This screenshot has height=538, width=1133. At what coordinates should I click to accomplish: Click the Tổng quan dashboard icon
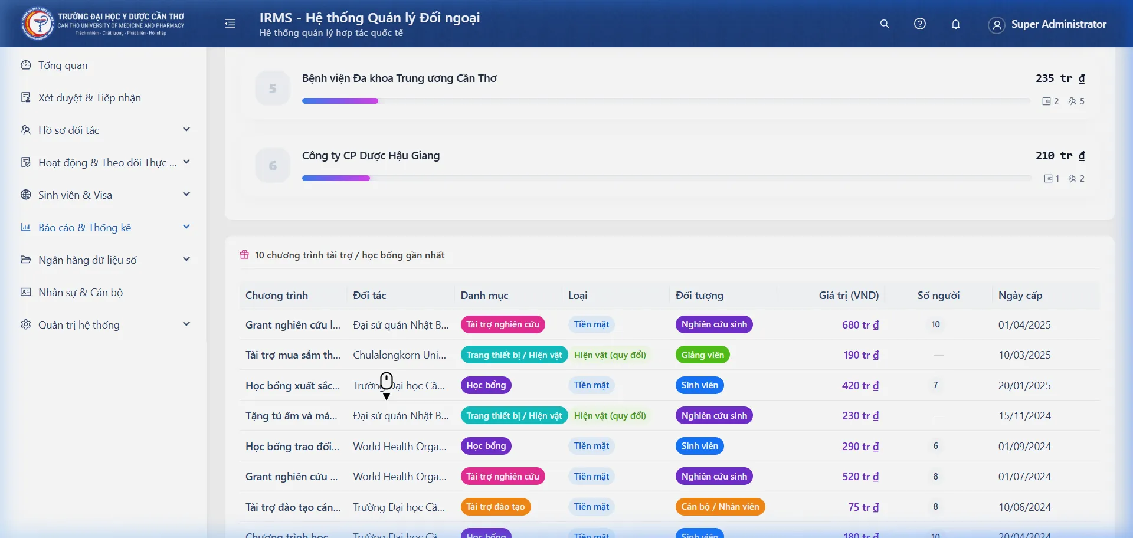point(26,65)
